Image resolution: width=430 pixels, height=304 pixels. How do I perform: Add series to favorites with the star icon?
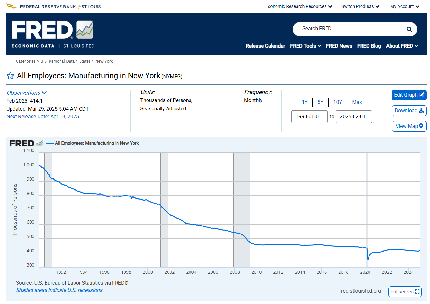10,76
